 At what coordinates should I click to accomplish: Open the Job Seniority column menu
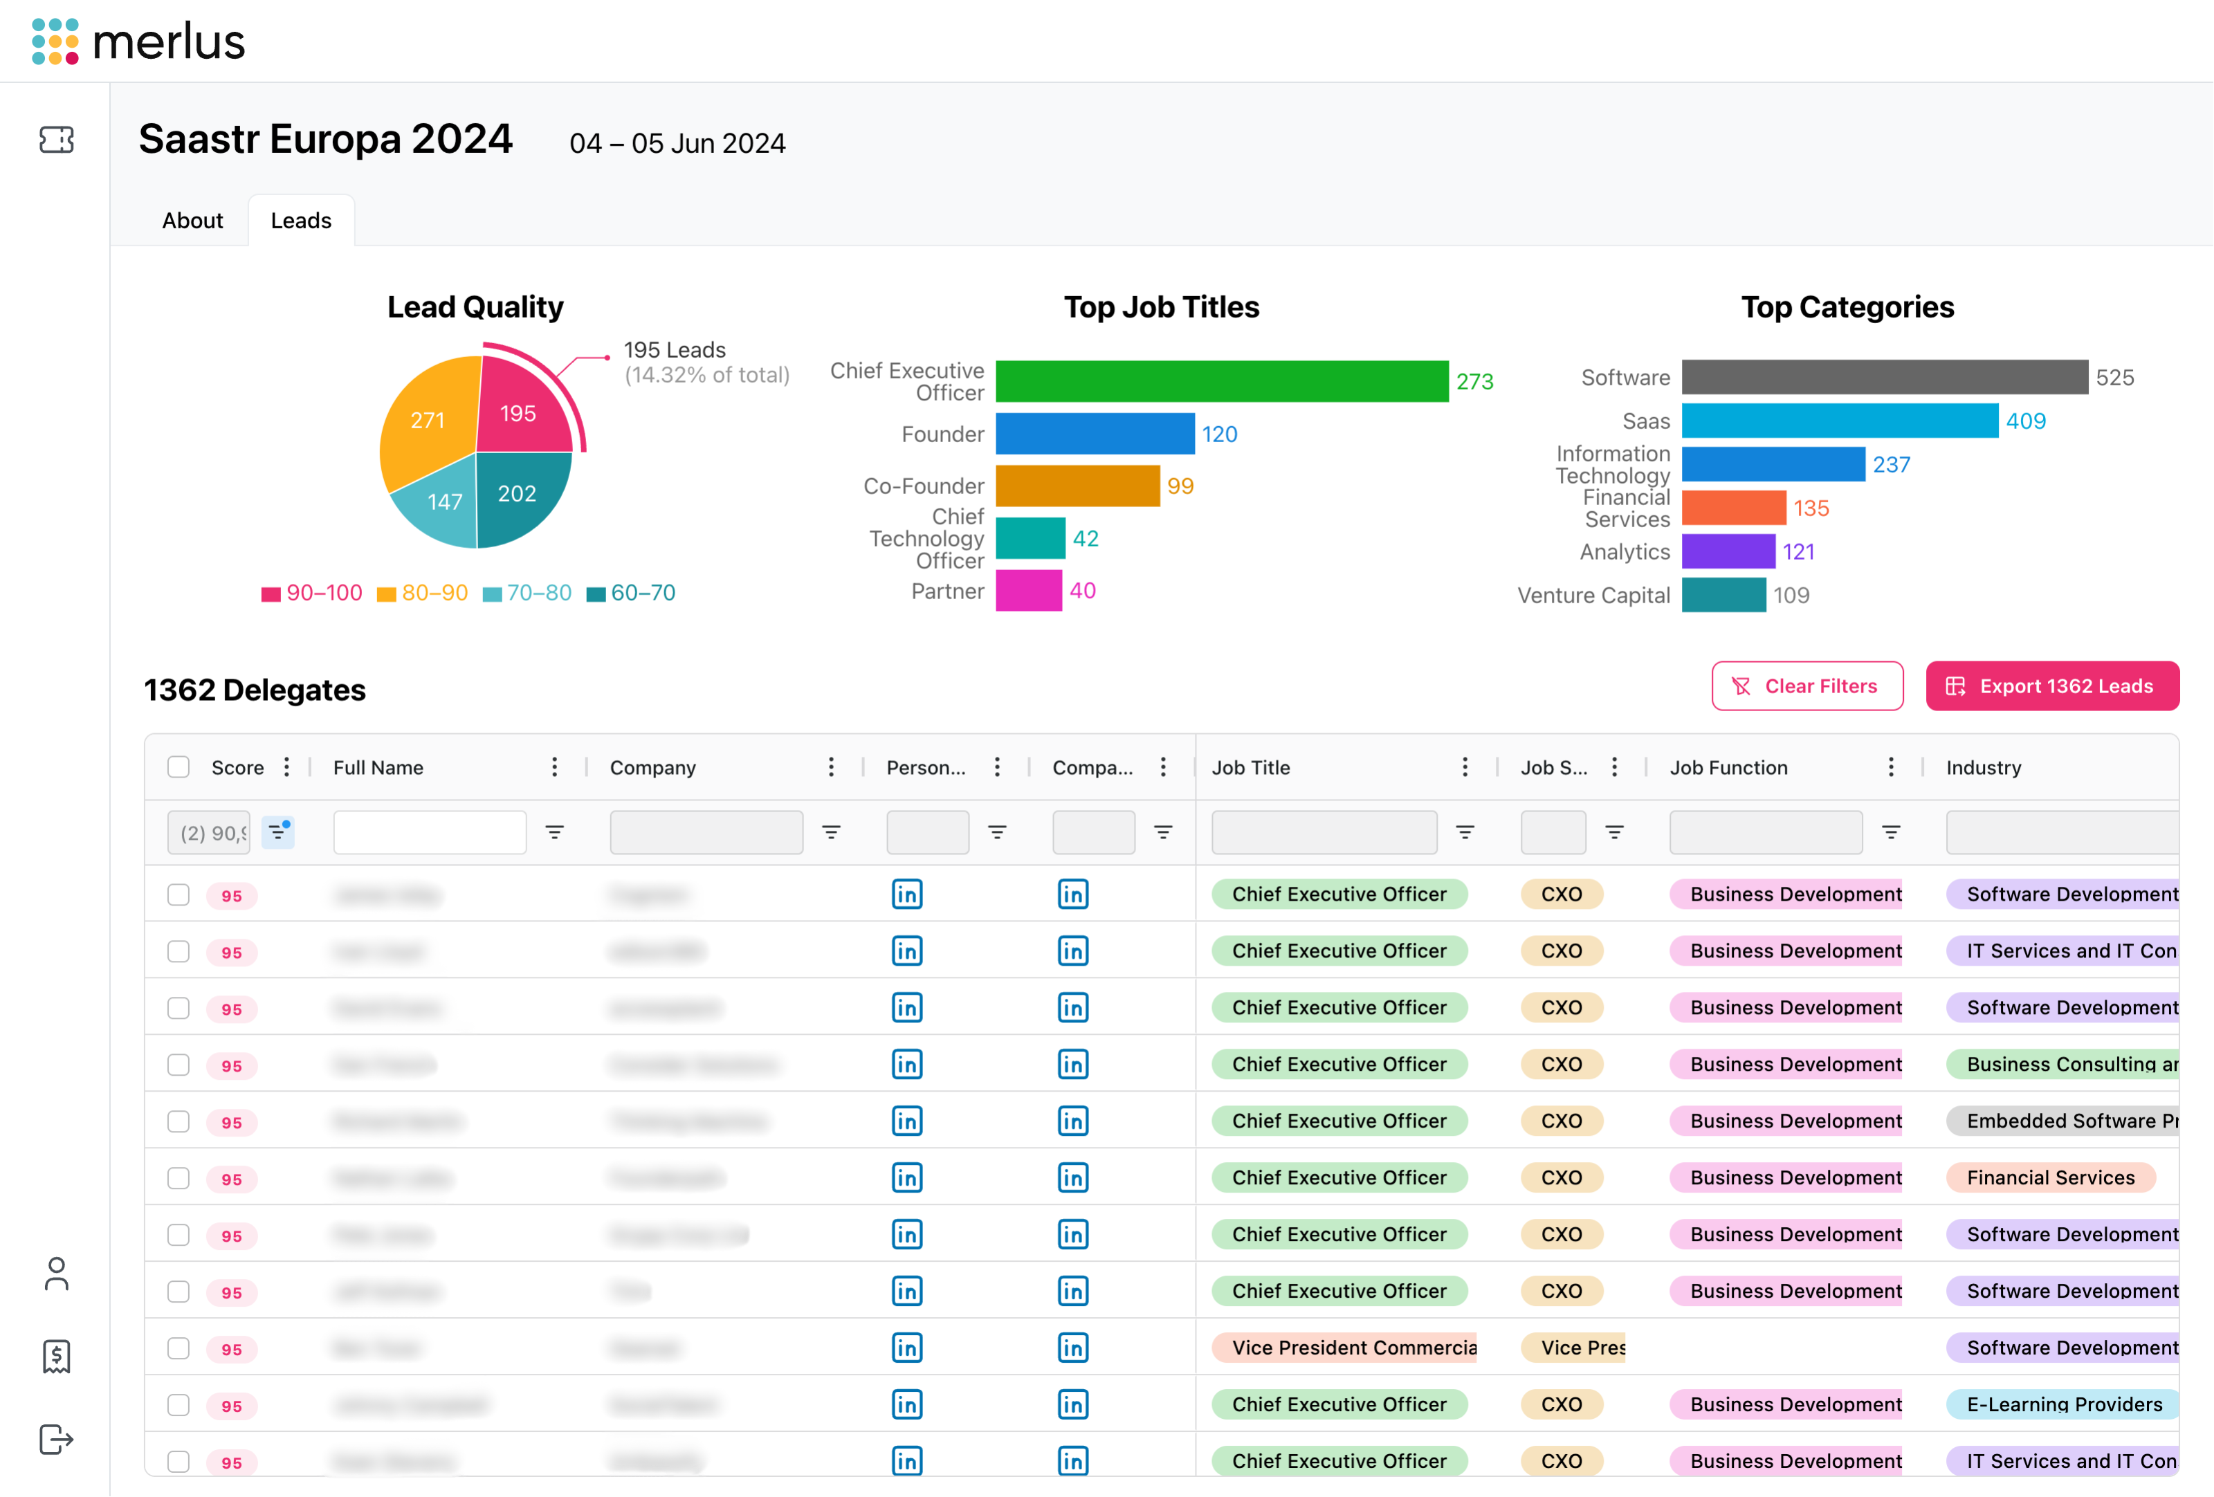coord(1615,768)
